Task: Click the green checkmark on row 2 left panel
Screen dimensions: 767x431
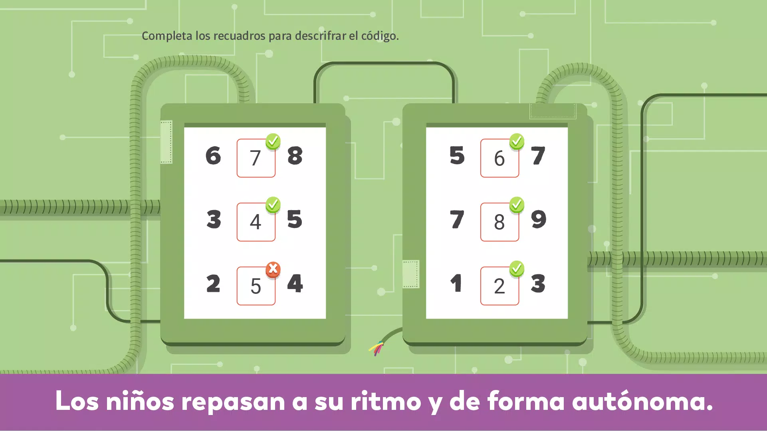Action: pos(272,205)
